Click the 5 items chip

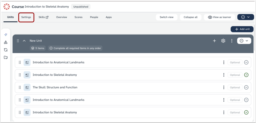point(38,48)
